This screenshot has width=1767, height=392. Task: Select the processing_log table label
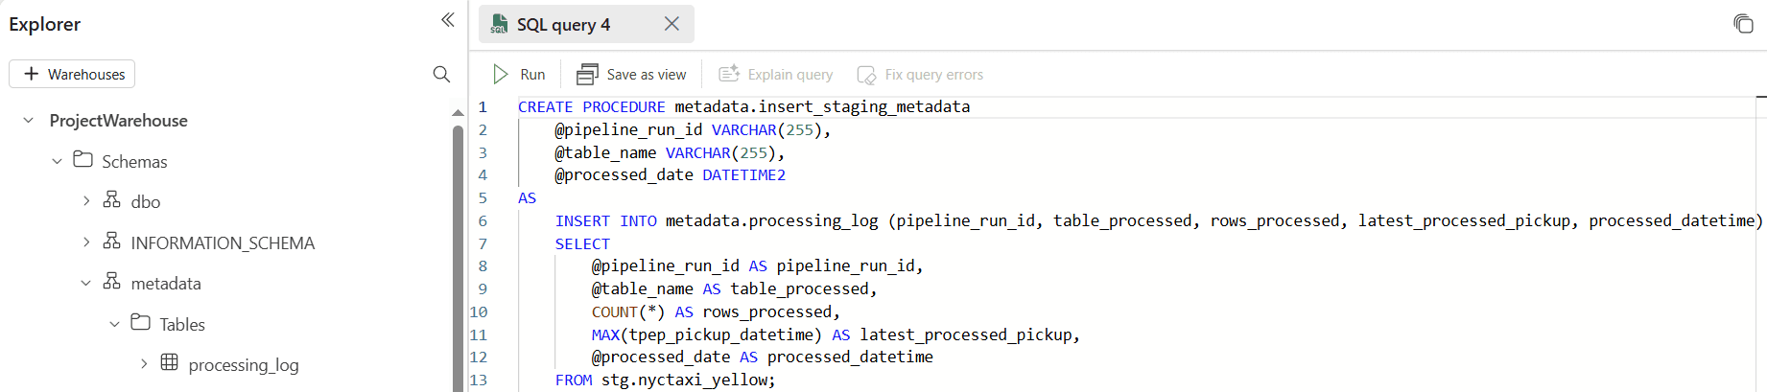click(244, 365)
